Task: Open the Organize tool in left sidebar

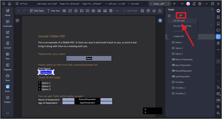Action: [x=8, y=67]
